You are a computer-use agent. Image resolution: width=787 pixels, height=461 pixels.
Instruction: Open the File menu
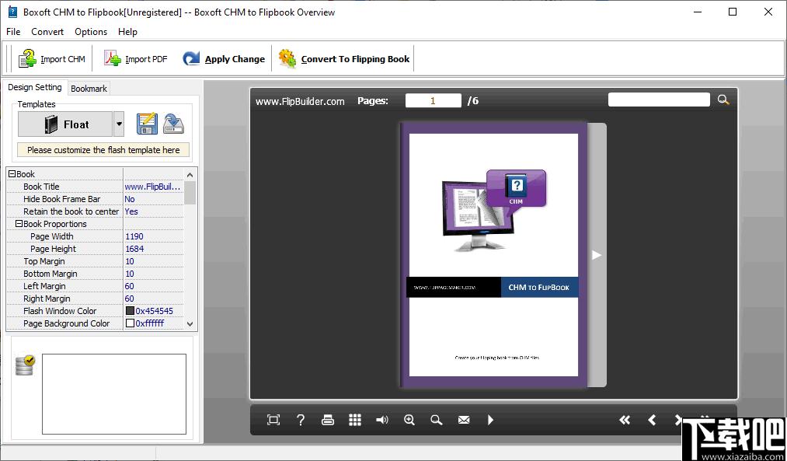click(x=13, y=32)
